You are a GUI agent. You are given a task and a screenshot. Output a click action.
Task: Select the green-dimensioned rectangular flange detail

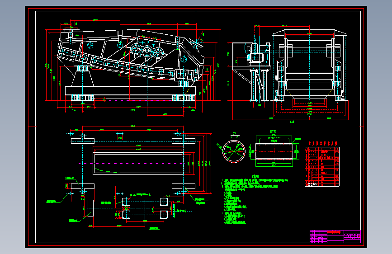[274, 151]
